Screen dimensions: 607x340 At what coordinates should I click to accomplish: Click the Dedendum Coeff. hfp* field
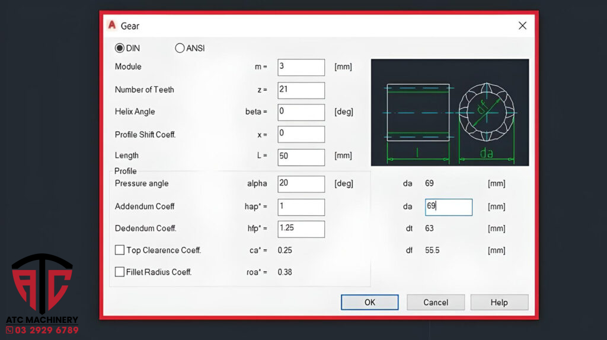tap(301, 228)
